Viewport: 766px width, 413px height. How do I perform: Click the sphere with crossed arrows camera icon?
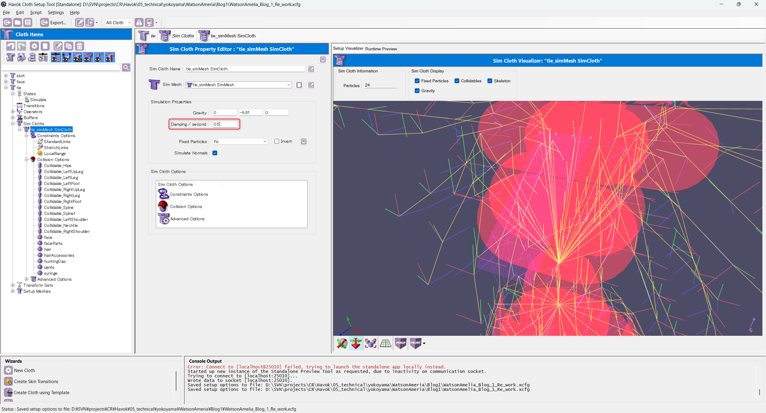342,343
